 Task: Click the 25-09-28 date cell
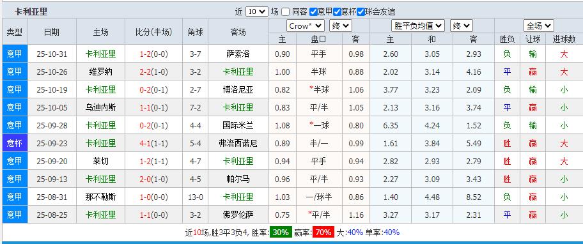click(x=52, y=125)
